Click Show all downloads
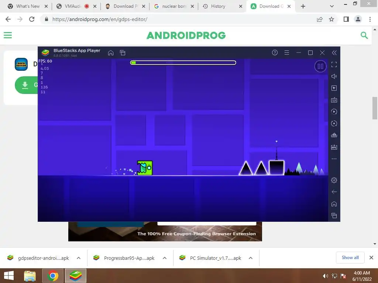This screenshot has width=378, height=283. click(350, 258)
